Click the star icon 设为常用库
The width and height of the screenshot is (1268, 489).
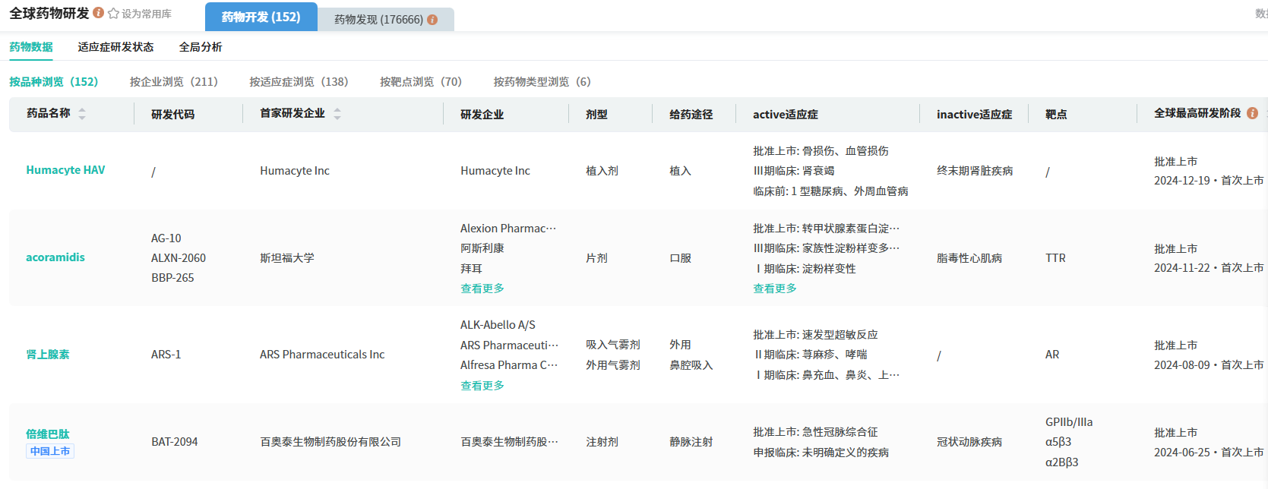click(114, 14)
